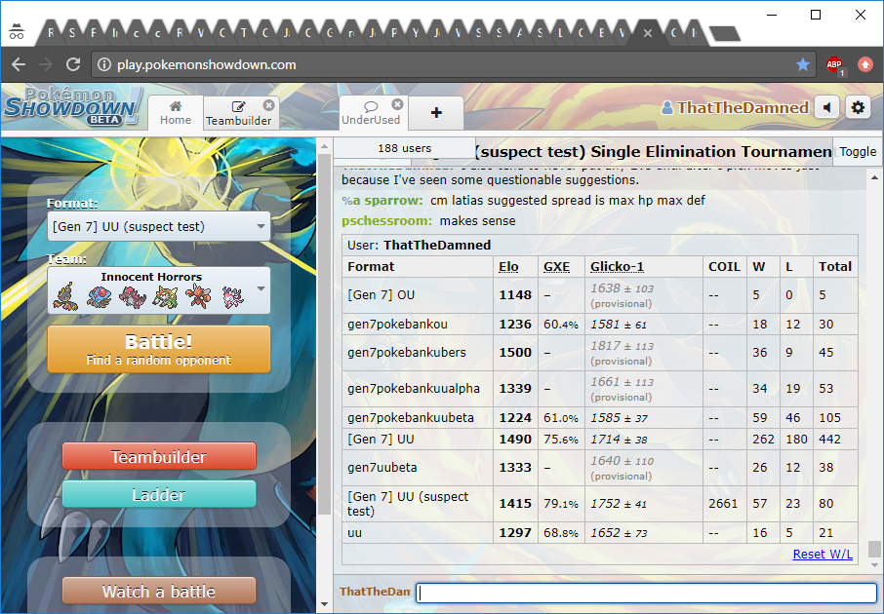
Task: Toggle the tournament panel
Action: pyautogui.click(x=858, y=151)
